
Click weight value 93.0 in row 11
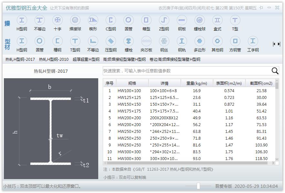[197, 159]
